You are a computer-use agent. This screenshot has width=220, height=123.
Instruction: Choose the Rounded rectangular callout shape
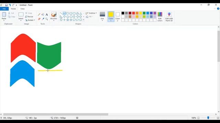[74, 20]
